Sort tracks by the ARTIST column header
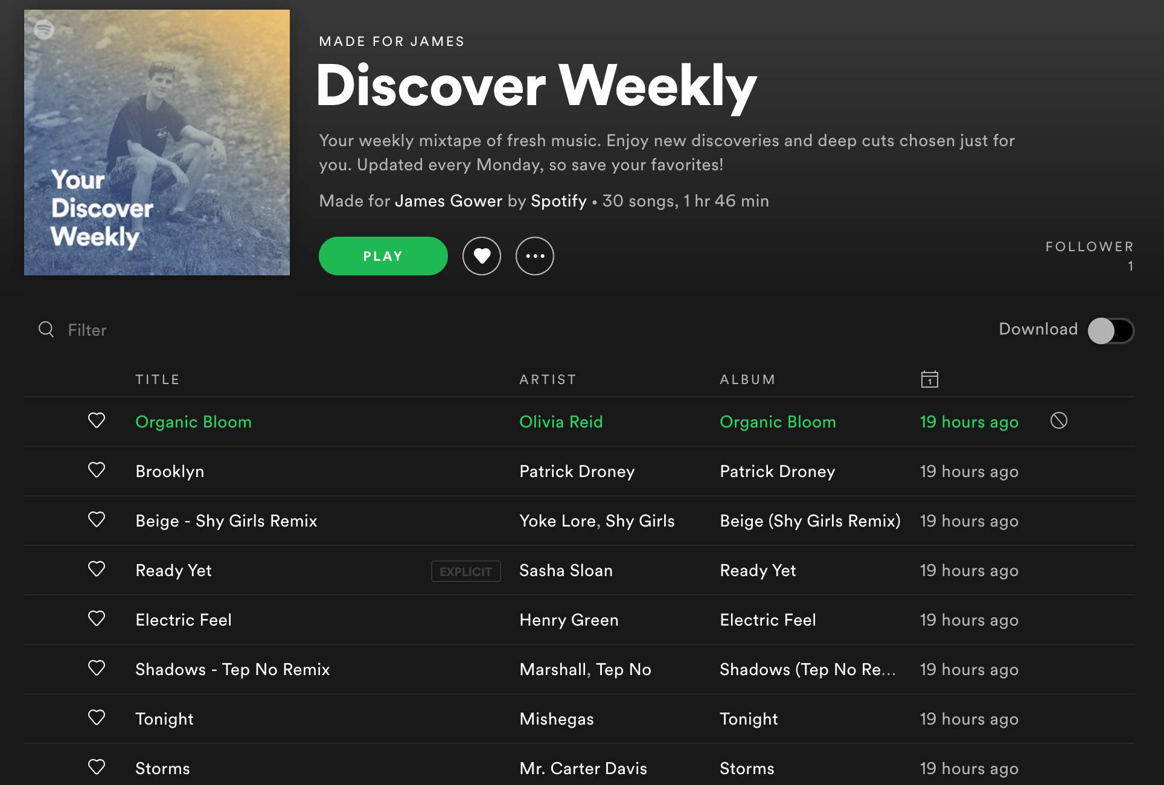The image size is (1164, 785). (x=548, y=379)
